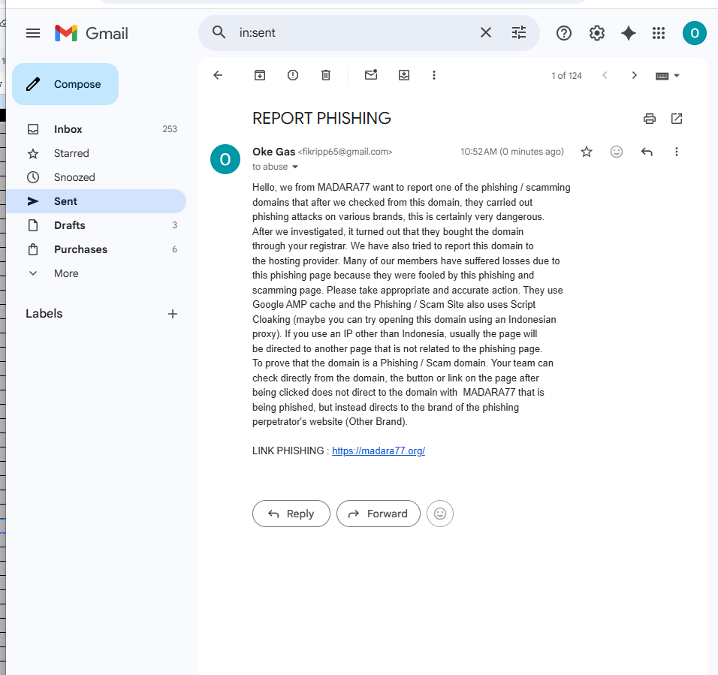Viewport: 718px width, 675px height.
Task: Open Support help icon
Action: [x=564, y=33]
